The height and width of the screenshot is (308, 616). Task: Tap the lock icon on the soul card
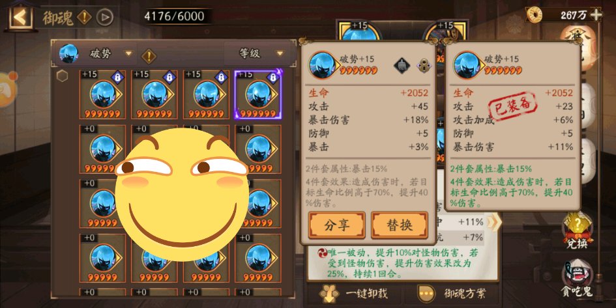pyautogui.click(x=424, y=65)
